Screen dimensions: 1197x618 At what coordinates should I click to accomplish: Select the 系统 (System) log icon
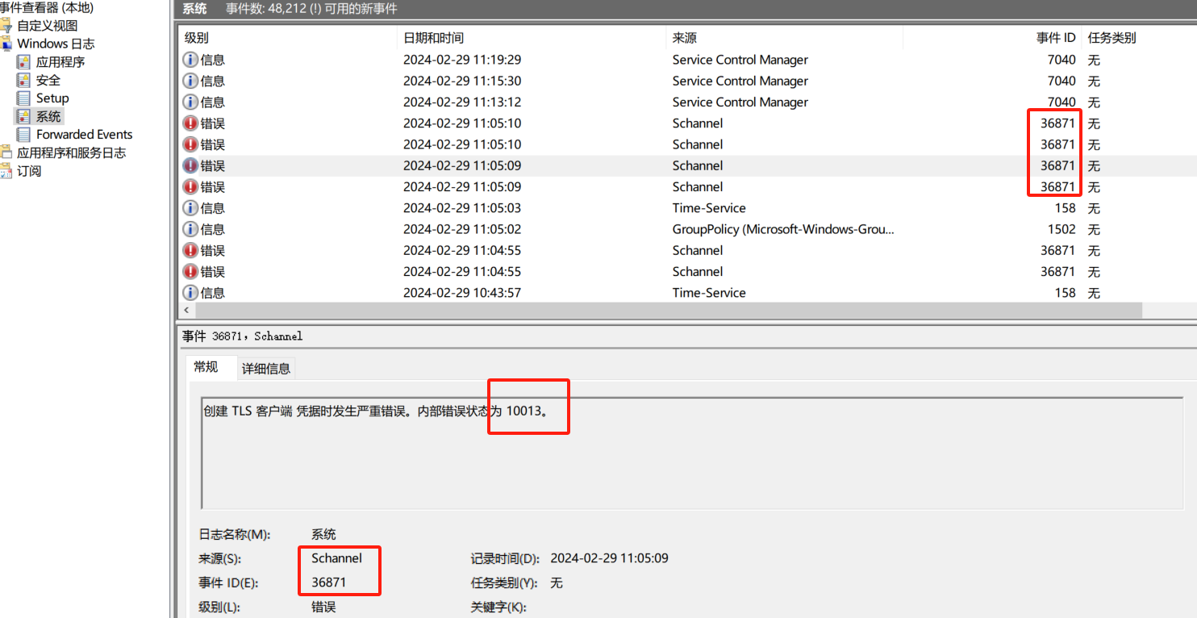pos(23,115)
